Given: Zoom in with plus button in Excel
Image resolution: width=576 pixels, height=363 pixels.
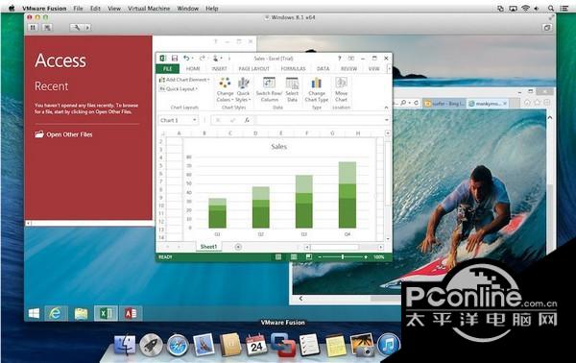Looking at the screenshot, I should pos(366,256).
